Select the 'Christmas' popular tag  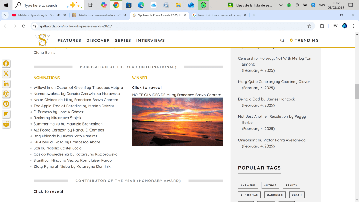[249, 195]
